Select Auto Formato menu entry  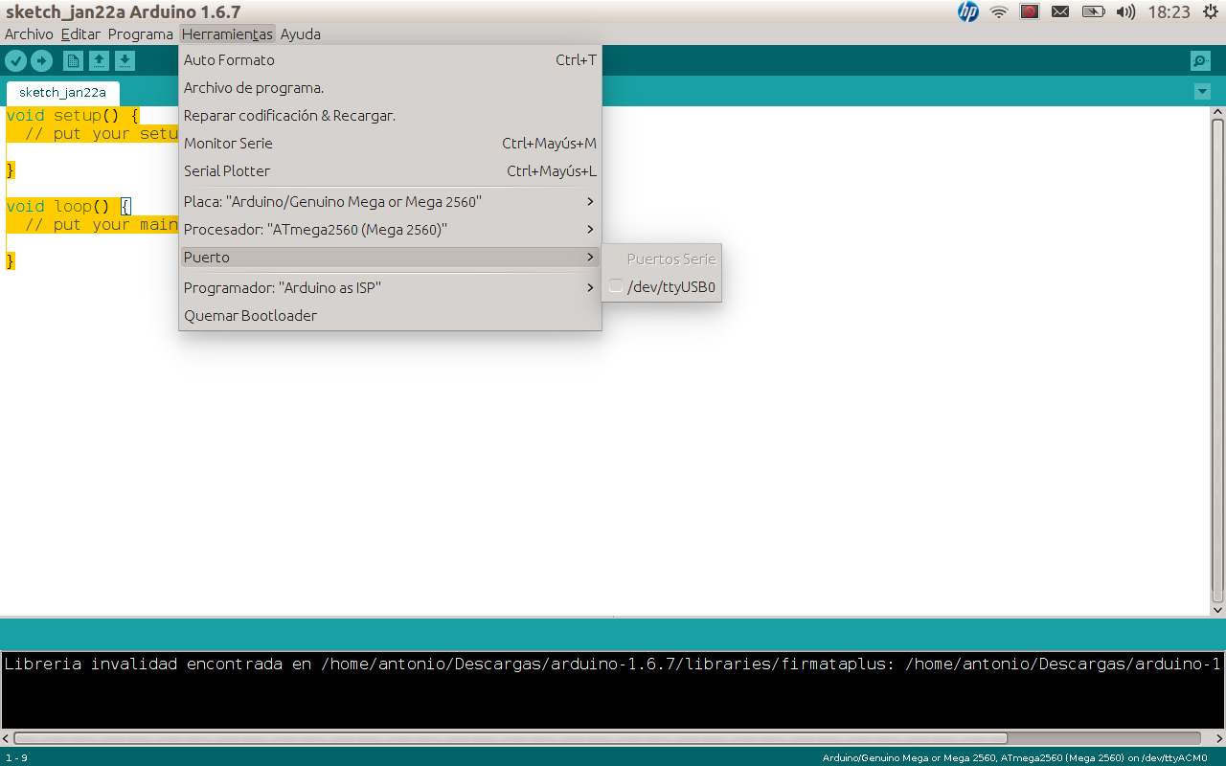point(390,60)
